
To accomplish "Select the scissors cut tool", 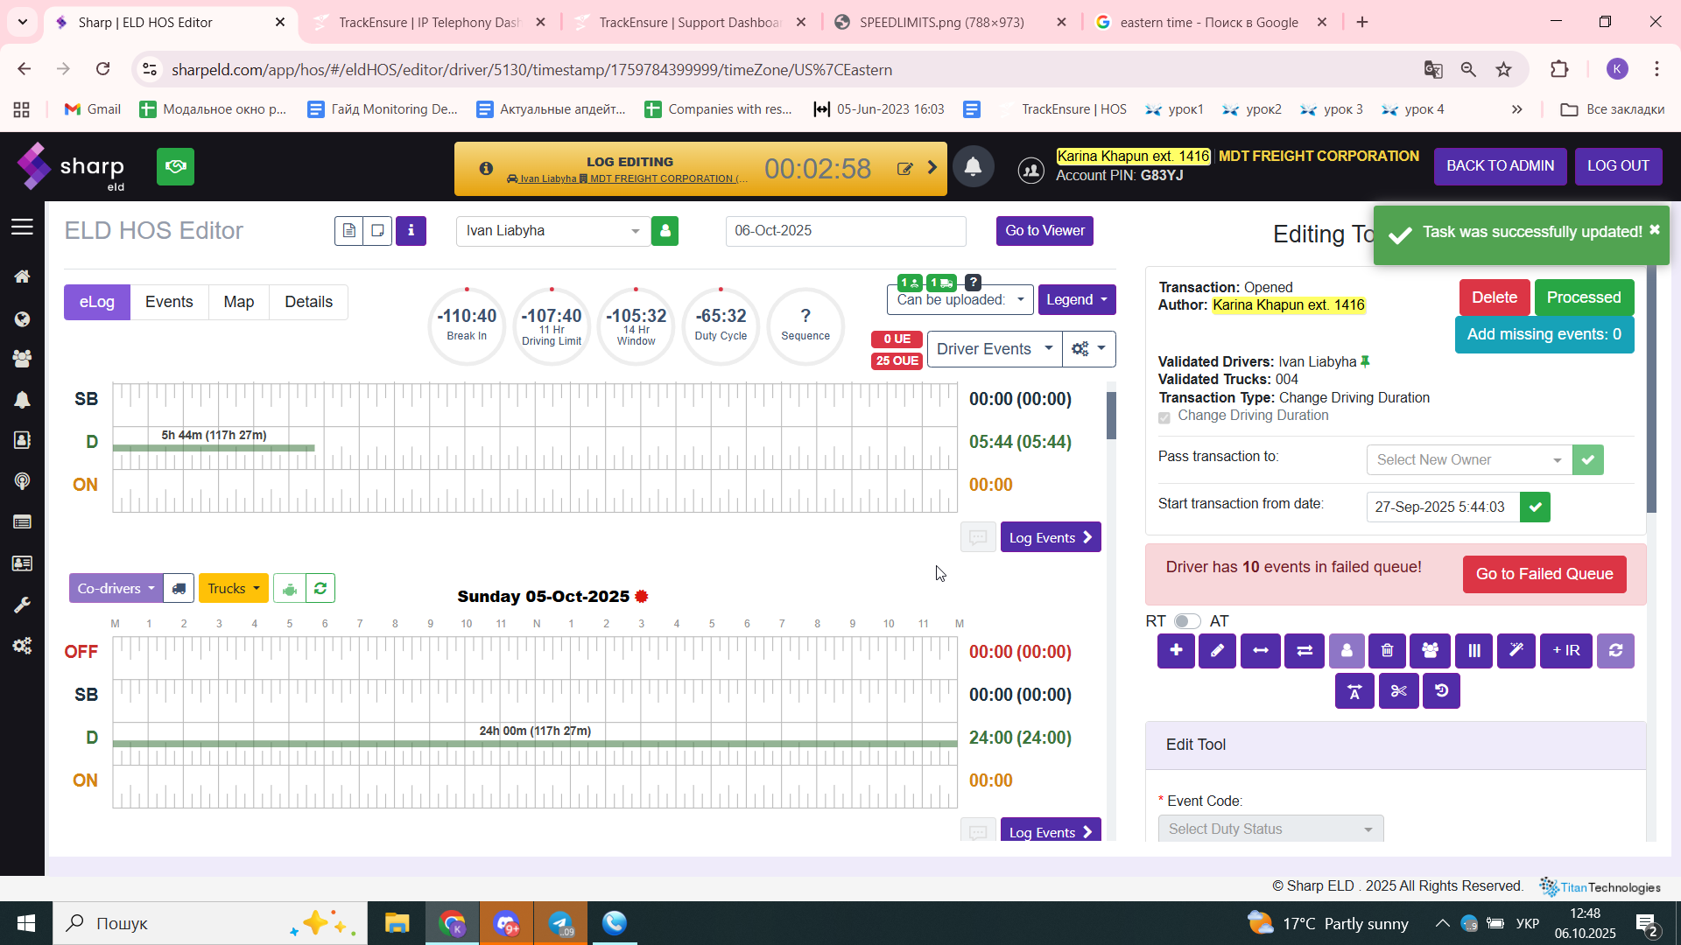I will [1398, 691].
